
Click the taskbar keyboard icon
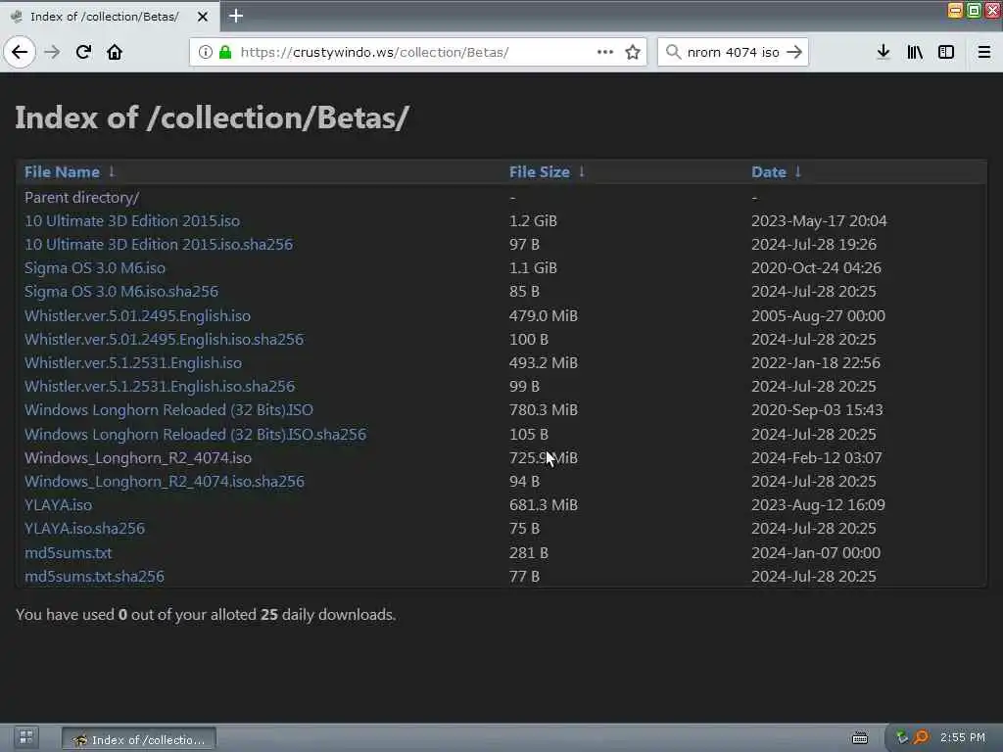[x=860, y=738]
